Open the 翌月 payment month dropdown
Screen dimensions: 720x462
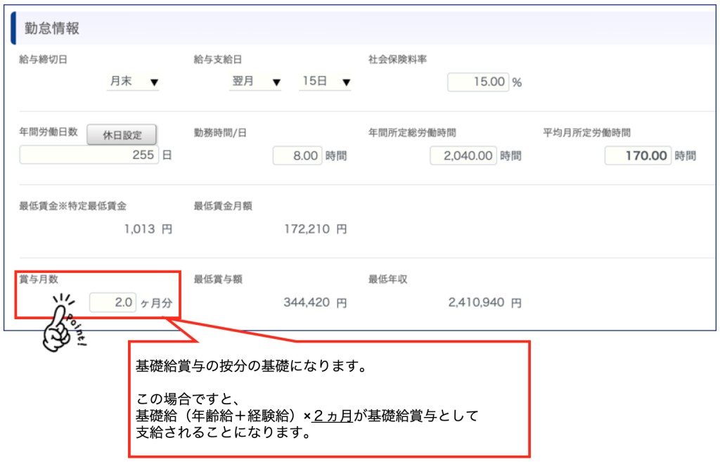pyautogui.click(x=256, y=82)
